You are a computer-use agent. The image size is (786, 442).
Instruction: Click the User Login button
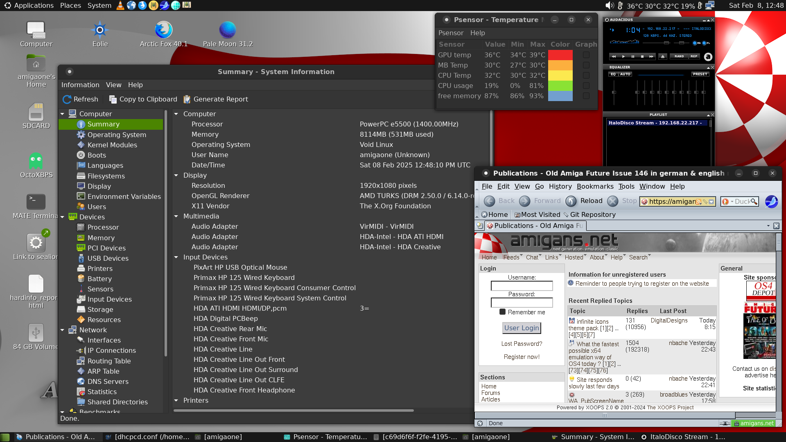pyautogui.click(x=522, y=328)
